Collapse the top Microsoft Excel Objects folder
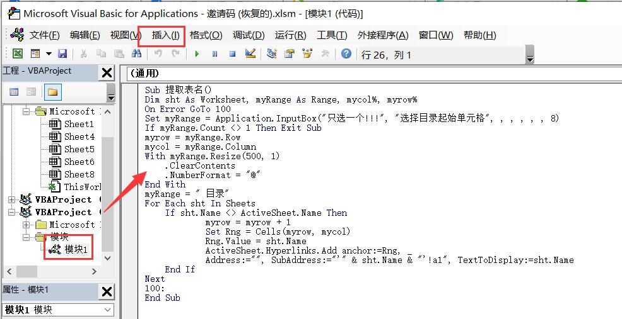622x319 pixels. 26,111
